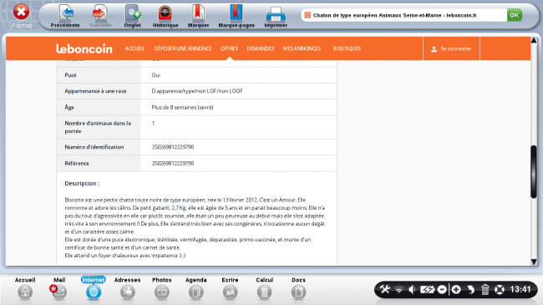Click the 'Description :' heading
Viewport: 543px width, 305px height.
(x=82, y=183)
